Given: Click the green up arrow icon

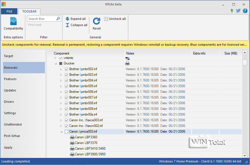Looking at the screenshot, I should click(232, 11).
